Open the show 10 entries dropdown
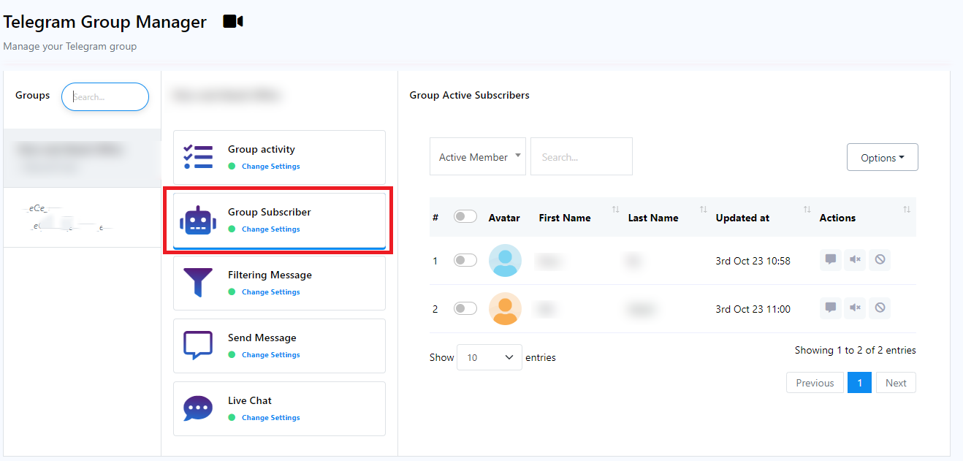 [x=489, y=357]
